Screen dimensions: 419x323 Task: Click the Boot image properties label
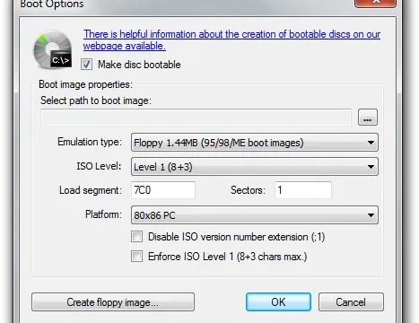(85, 84)
